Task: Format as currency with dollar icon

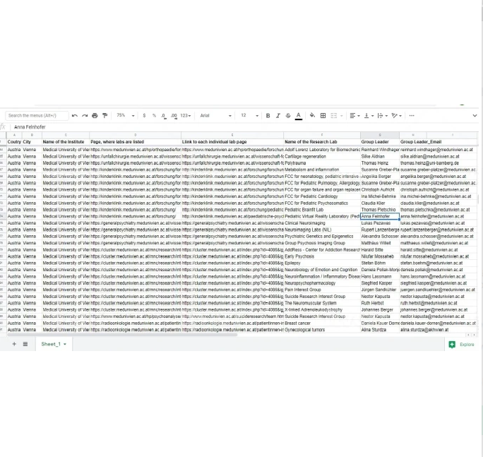Action: point(144,116)
